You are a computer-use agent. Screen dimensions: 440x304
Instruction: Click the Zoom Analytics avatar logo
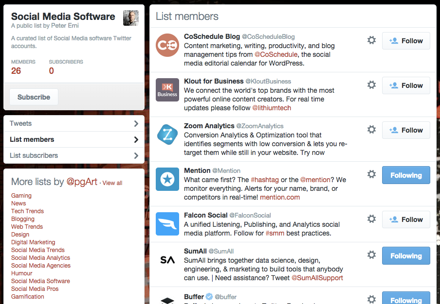tap(167, 135)
